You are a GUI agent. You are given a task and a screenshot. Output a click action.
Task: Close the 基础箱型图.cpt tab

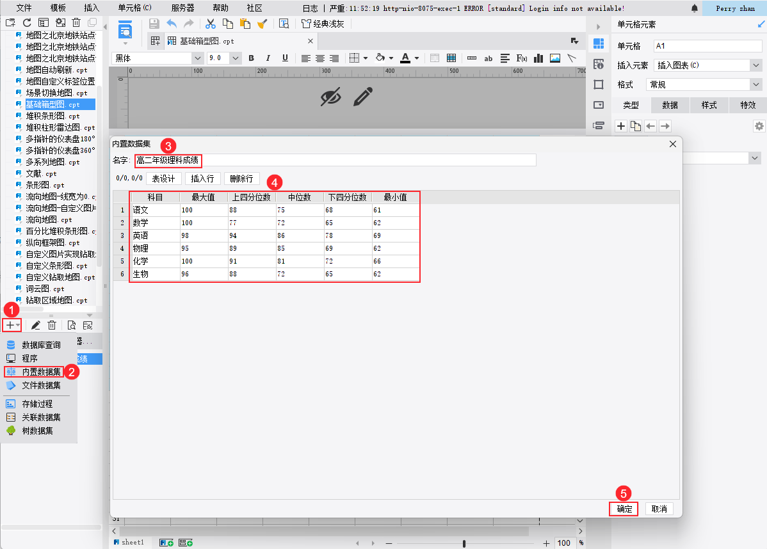(x=310, y=41)
